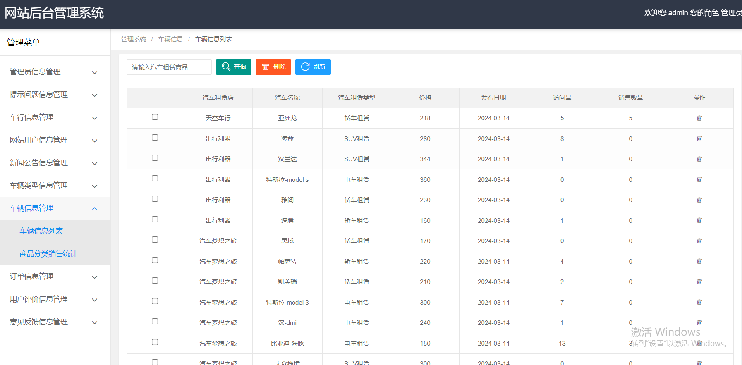Open 商品分类销售统计 submenu item
The image size is (742, 365).
pyautogui.click(x=48, y=254)
